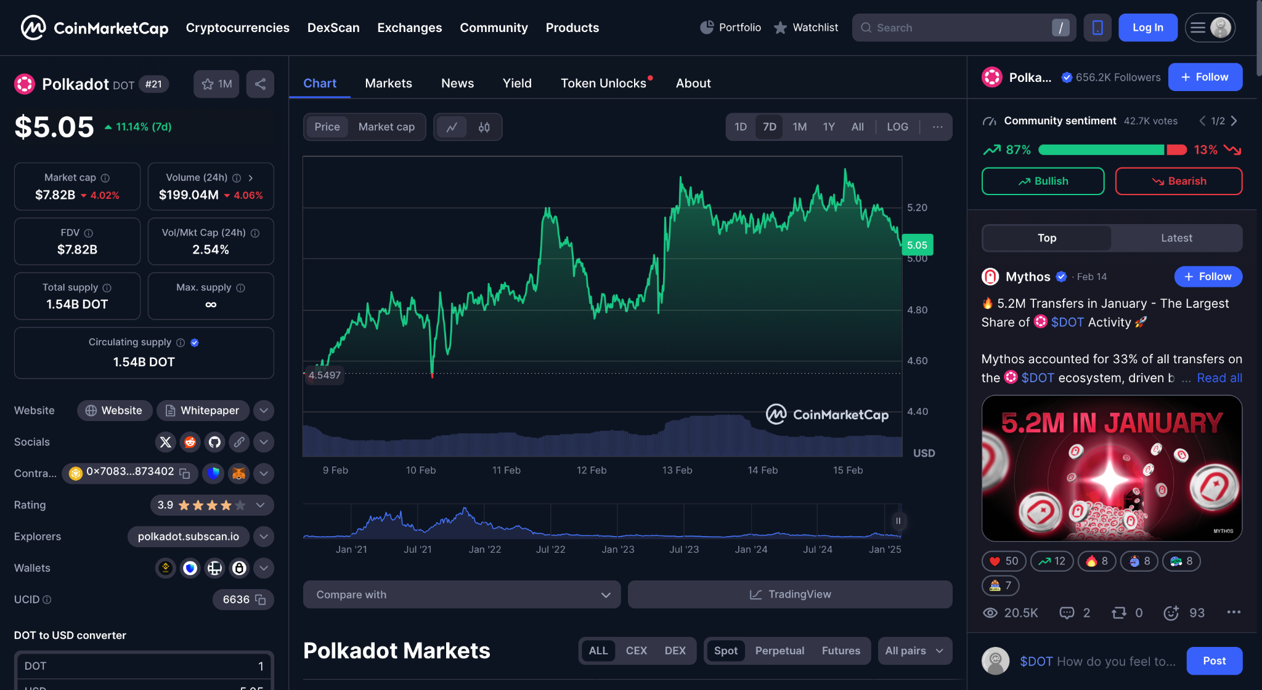The image size is (1262, 690).
Task: Add token to MetaMask fox icon
Action: tap(238, 473)
